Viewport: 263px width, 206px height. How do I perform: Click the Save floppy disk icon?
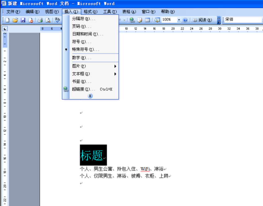point(23,20)
